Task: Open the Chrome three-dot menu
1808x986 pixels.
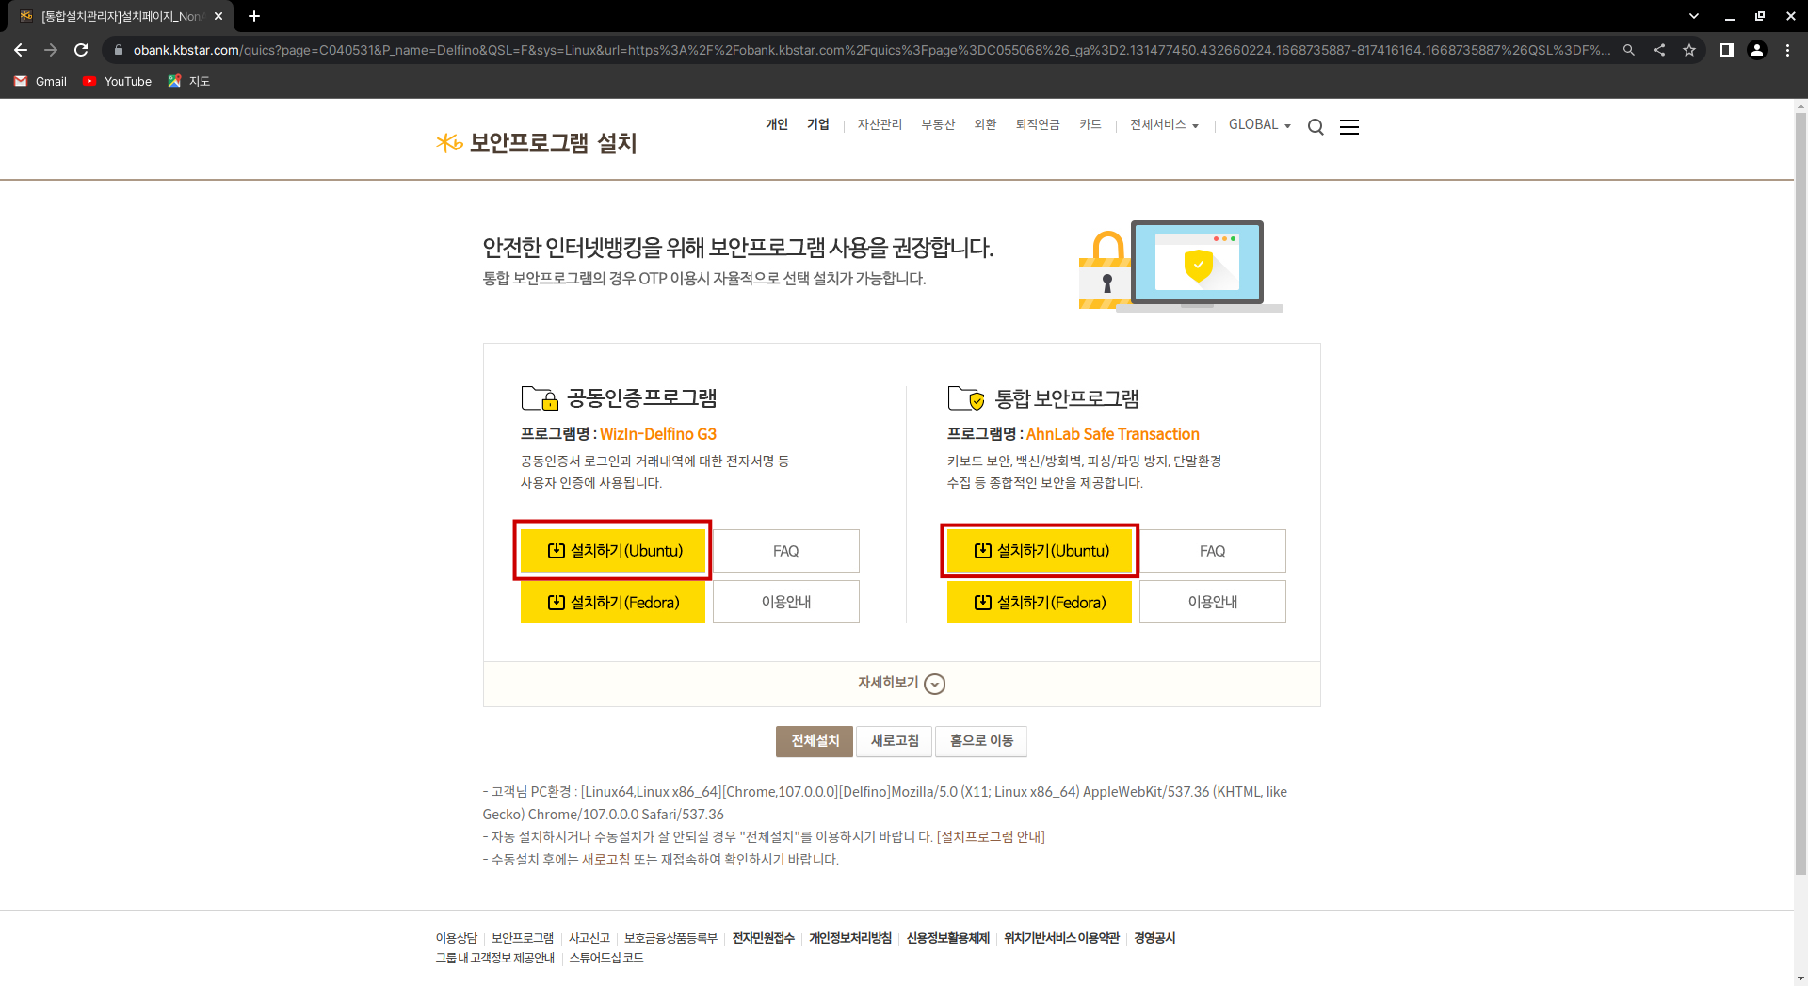Action: pyautogui.click(x=1787, y=50)
